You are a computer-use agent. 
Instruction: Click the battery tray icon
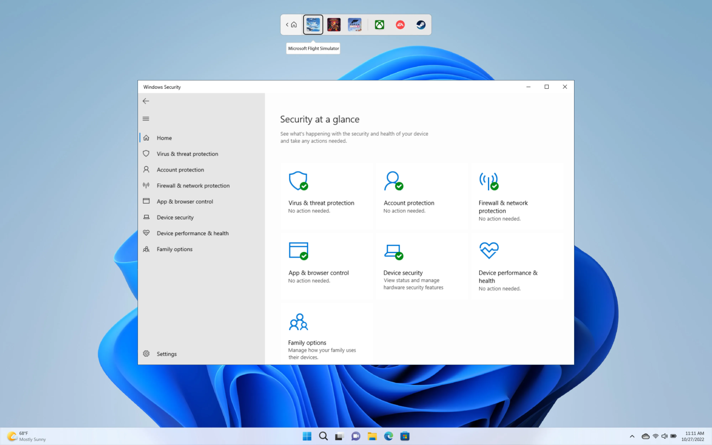673,436
